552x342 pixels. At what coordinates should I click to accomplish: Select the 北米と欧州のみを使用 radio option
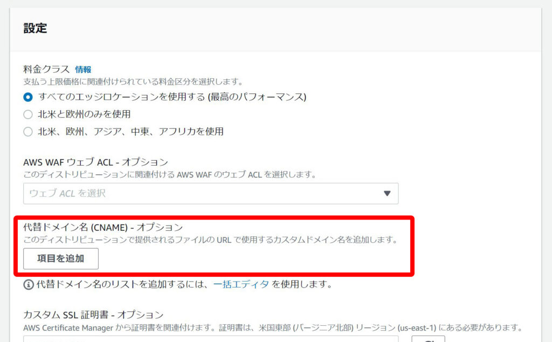tap(28, 114)
